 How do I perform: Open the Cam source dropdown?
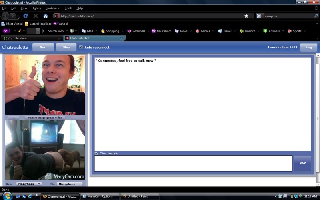pos(29,184)
